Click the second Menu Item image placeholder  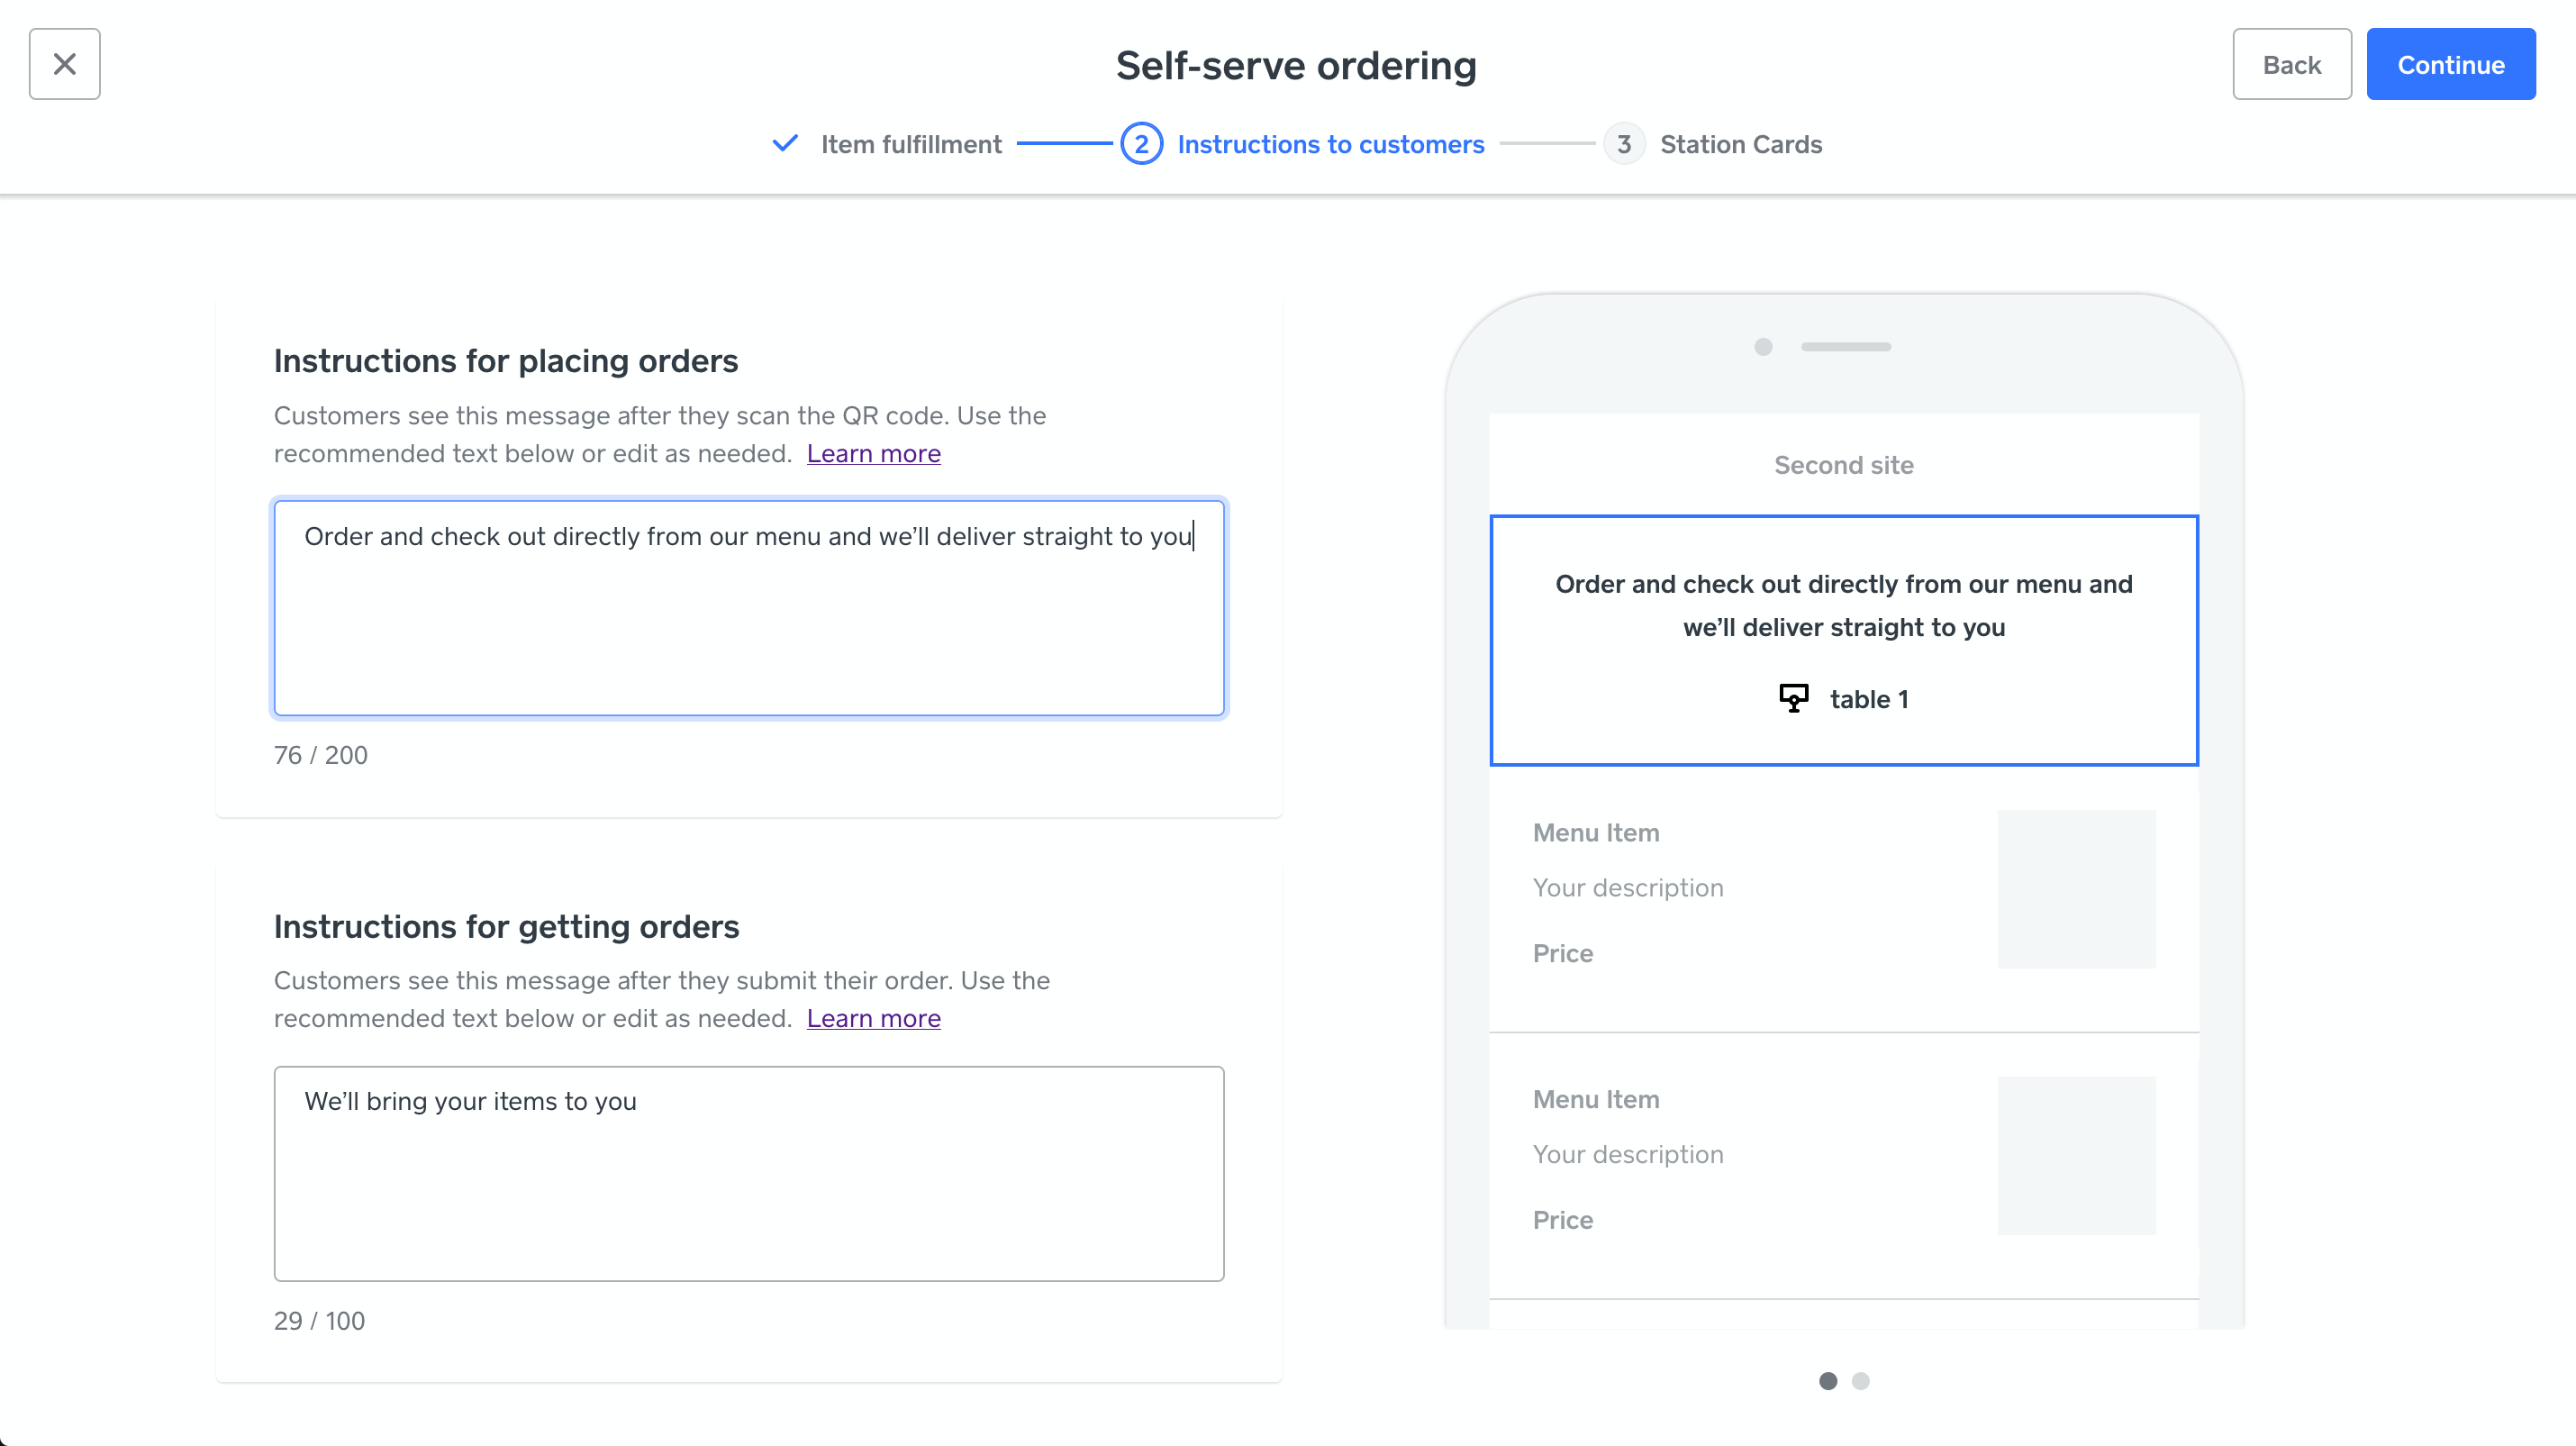pos(2076,1155)
